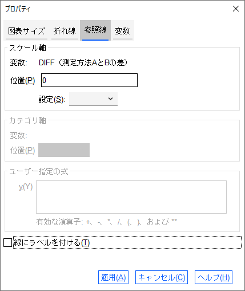Viewport: 245px width, 291px height.
Task: Click the カテゴリ軸 group heading
Action: coord(27,120)
